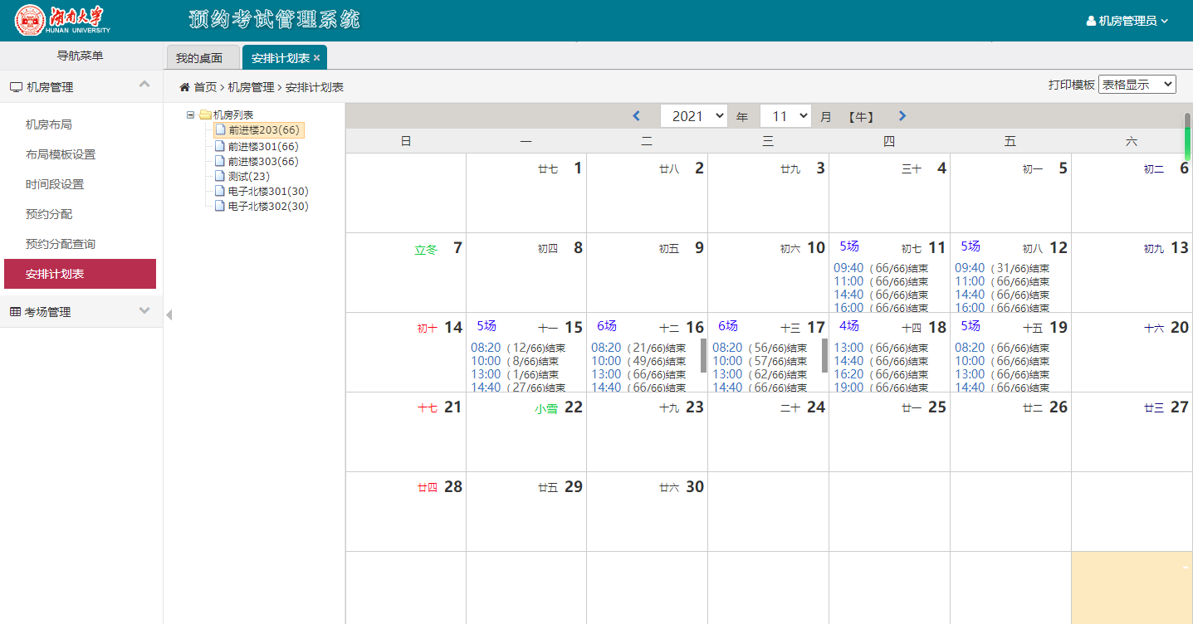The height and width of the screenshot is (624, 1193).
Task: Click the 导航菜单 heading
Action: point(80,56)
